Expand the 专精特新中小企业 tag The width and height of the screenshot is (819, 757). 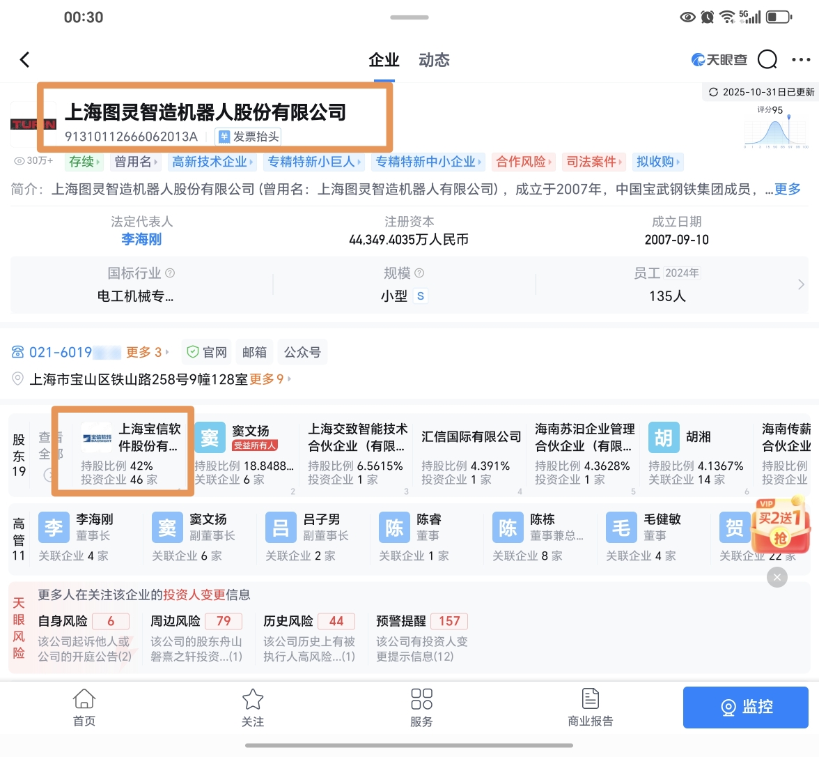428,162
